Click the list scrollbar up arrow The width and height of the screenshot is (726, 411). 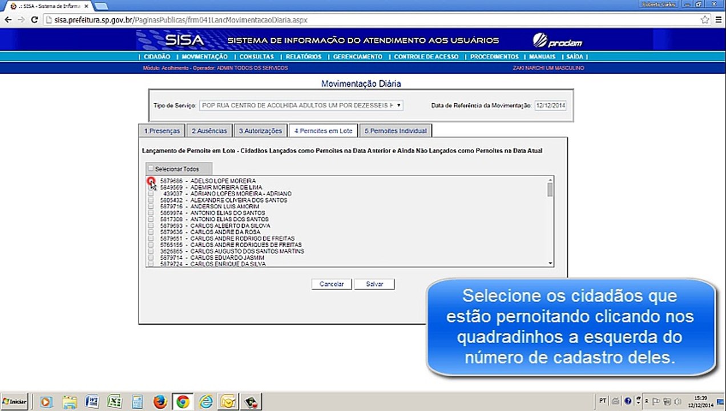point(550,179)
